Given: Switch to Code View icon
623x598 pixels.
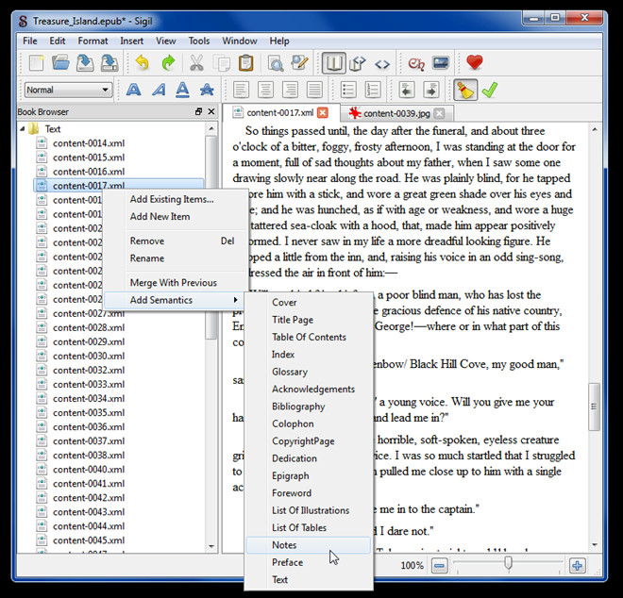Looking at the screenshot, I should (x=382, y=64).
